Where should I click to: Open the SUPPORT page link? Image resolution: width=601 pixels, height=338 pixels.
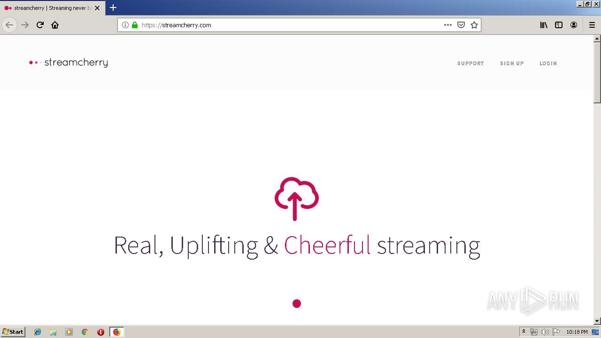coord(470,63)
